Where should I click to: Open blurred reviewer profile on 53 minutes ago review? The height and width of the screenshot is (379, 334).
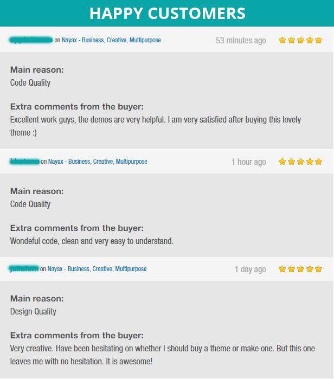coord(31,40)
